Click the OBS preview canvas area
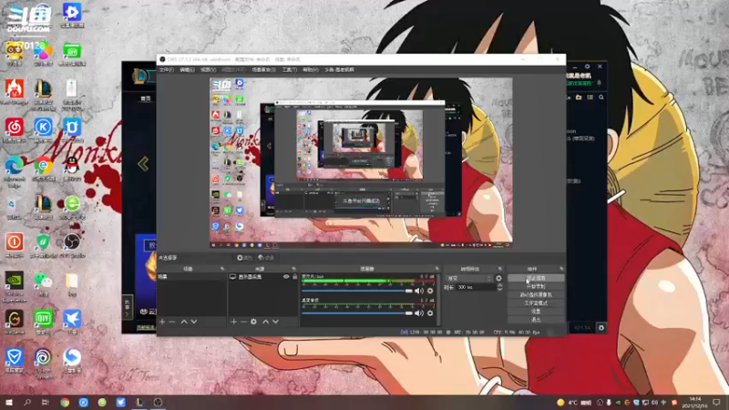The width and height of the screenshot is (729, 410). [361, 163]
